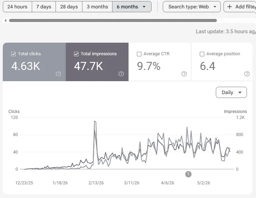This screenshot has width=256, height=198.
Task: Click the 2/13/26 date label on chart axis
Action: point(96,183)
